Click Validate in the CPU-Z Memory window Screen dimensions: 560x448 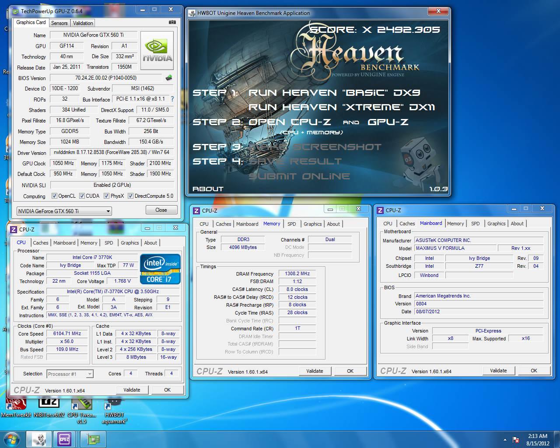pos(315,371)
